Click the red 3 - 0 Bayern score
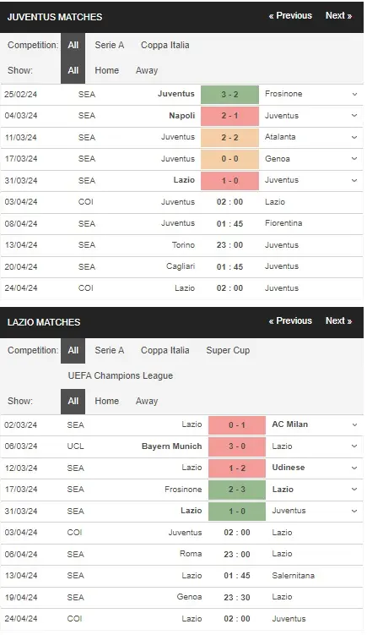 237,446
